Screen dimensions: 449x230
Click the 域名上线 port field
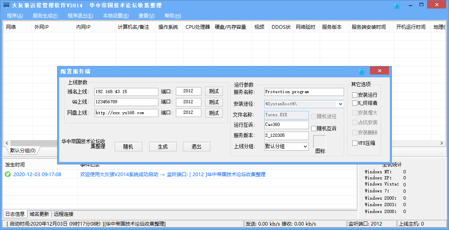[x=188, y=91]
